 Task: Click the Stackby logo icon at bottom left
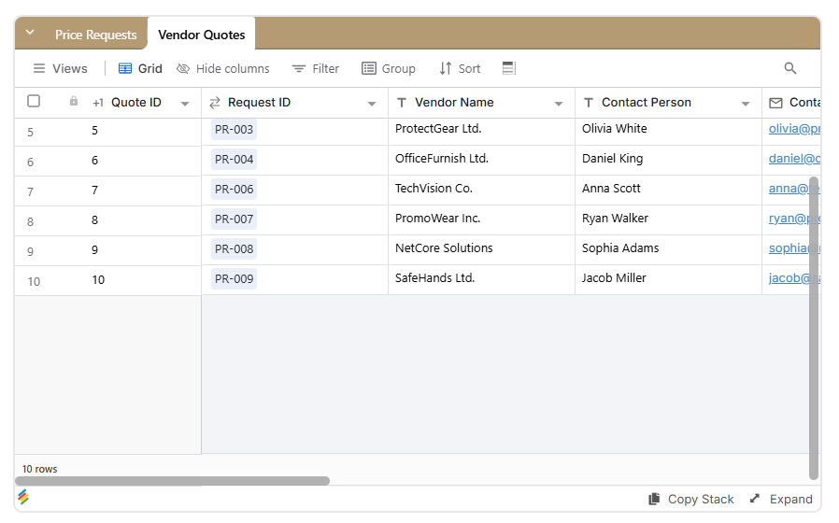click(23, 498)
